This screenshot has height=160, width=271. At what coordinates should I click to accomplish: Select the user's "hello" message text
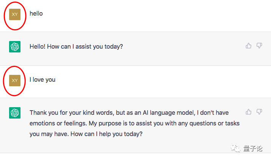(x=36, y=14)
